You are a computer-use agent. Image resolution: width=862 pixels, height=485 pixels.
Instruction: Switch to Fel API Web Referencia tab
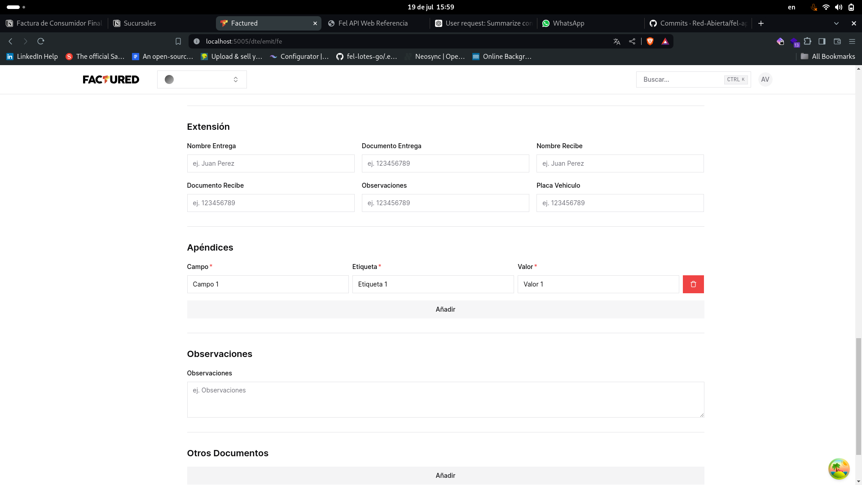coord(373,23)
